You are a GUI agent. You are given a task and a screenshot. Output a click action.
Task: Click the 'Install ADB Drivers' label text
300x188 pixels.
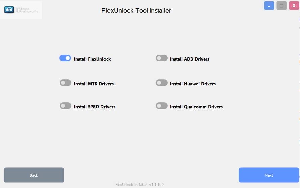coord(189,59)
